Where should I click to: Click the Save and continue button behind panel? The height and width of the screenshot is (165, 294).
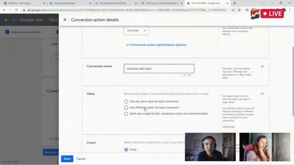pyautogui.click(x=51, y=152)
